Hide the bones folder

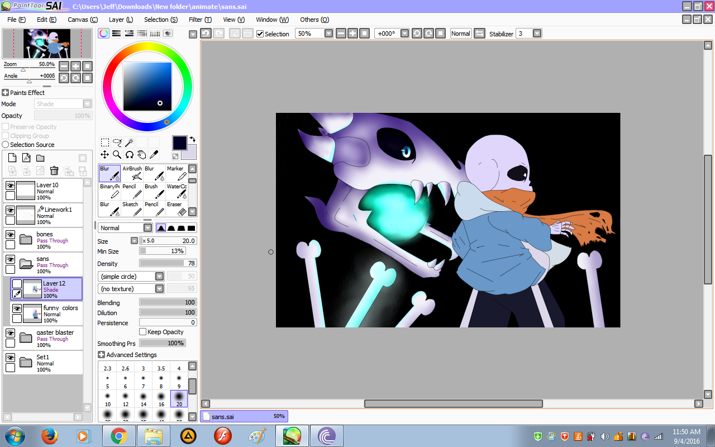tap(10, 235)
